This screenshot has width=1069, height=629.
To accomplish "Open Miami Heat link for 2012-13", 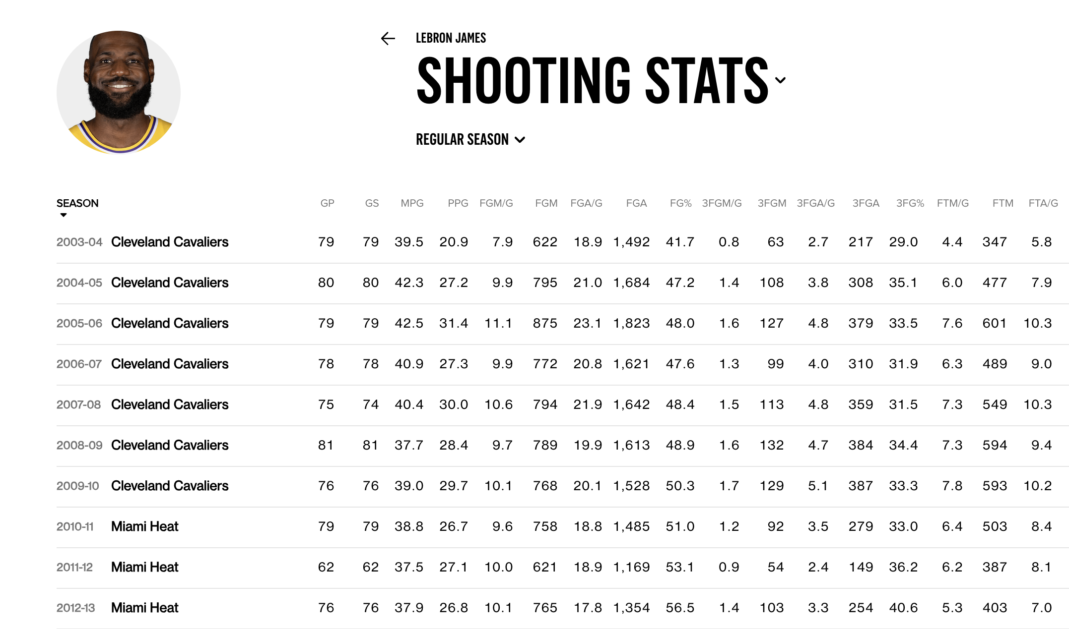I will point(144,608).
